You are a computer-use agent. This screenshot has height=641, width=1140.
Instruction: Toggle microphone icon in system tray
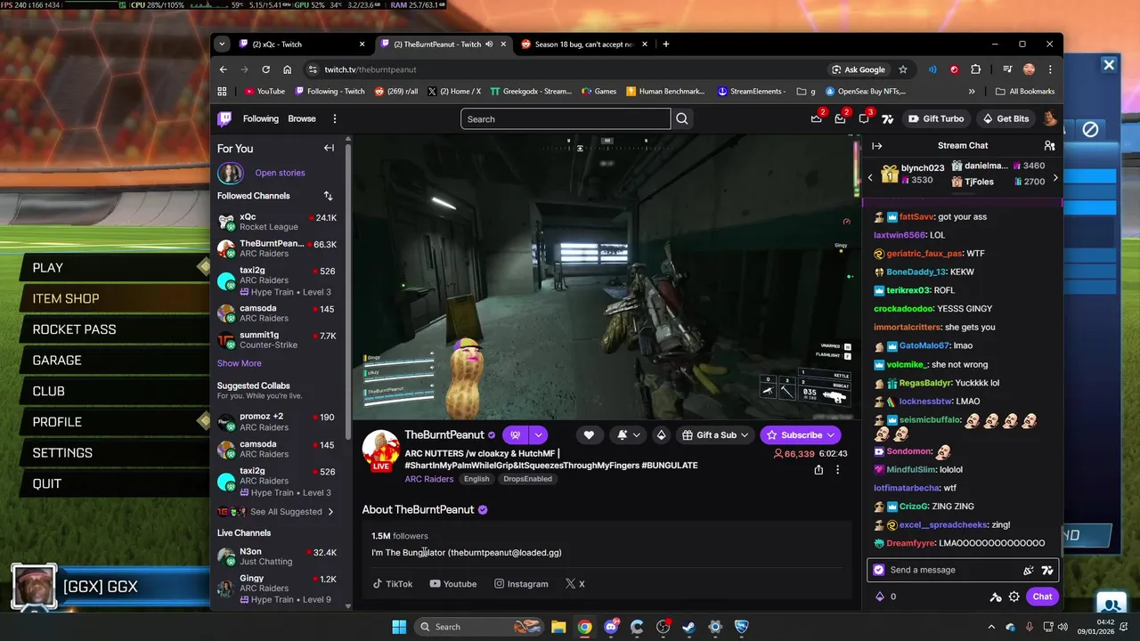click(x=1030, y=627)
